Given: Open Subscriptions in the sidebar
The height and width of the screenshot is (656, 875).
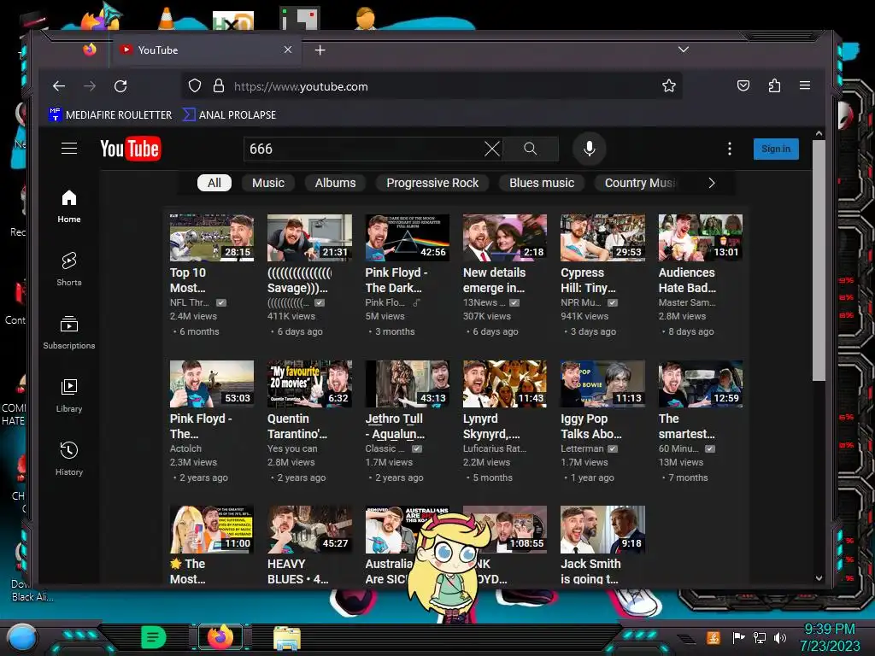Looking at the screenshot, I should (69, 332).
